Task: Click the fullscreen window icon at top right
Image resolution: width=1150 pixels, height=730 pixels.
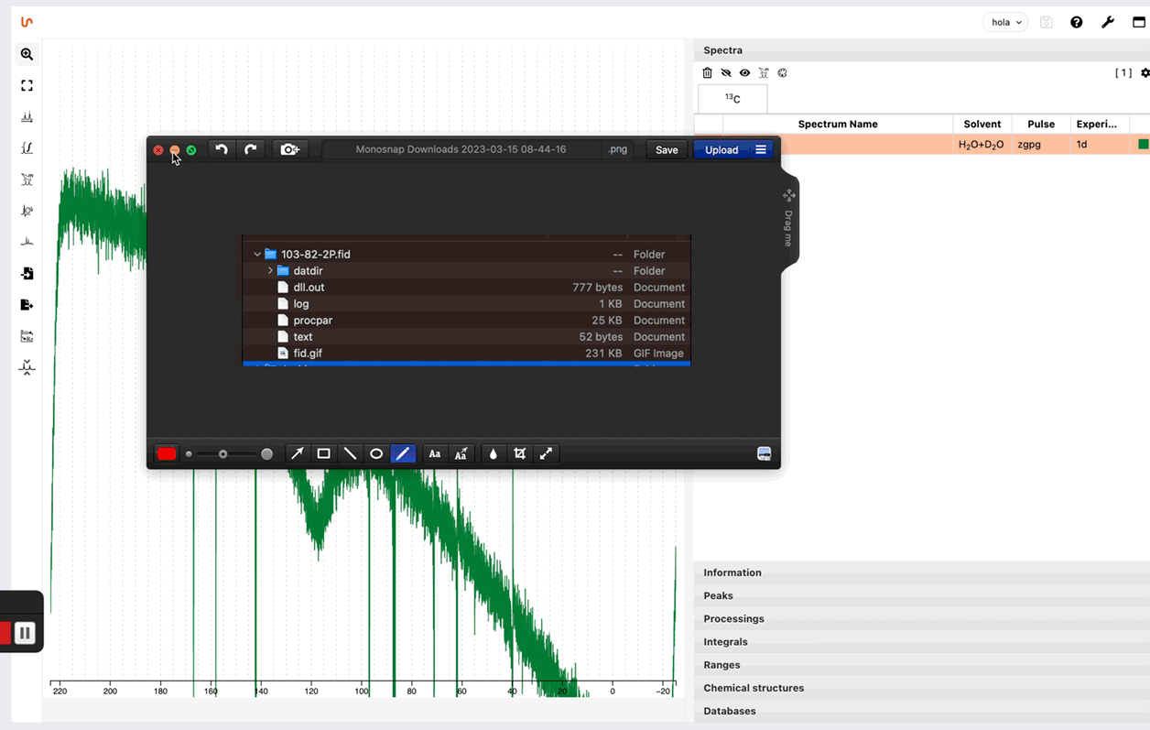Action: (x=1139, y=22)
